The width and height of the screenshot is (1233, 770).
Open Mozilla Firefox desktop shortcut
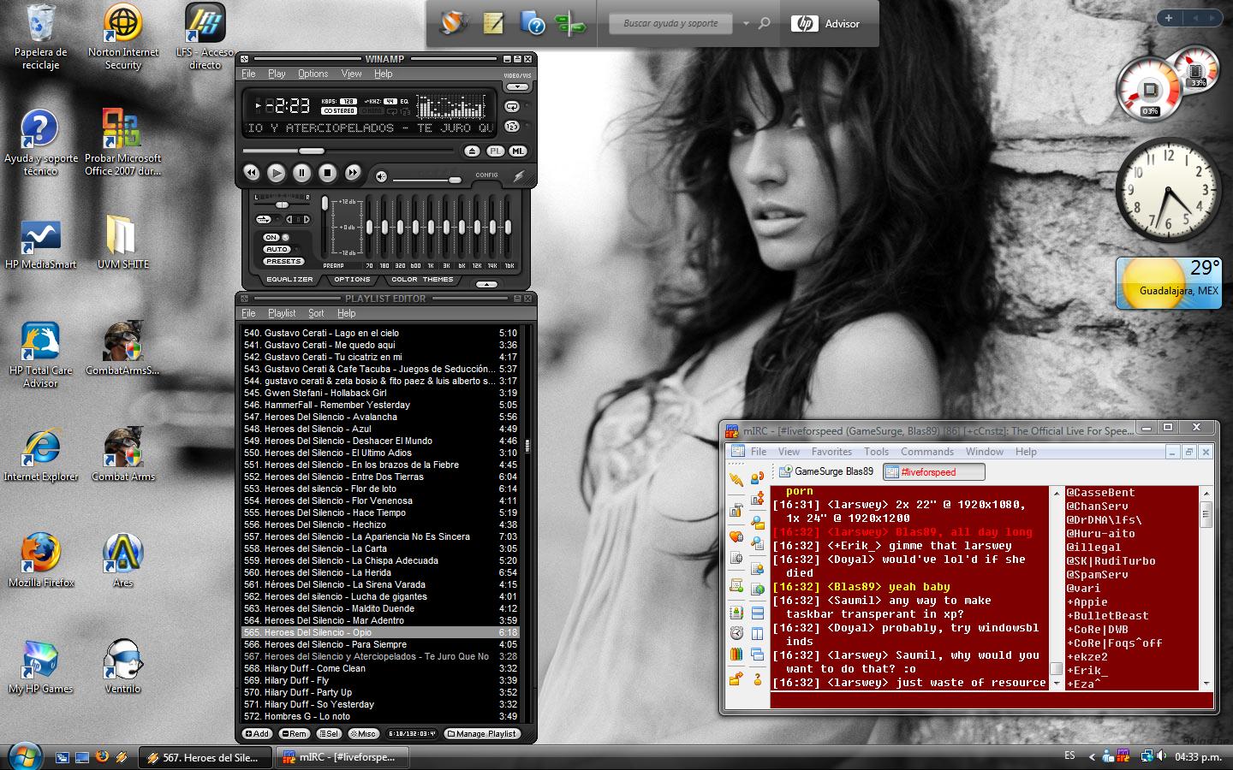pos(41,560)
